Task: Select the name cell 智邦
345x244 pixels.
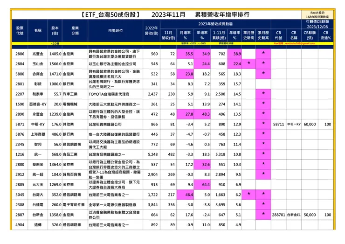Action: 38,144
